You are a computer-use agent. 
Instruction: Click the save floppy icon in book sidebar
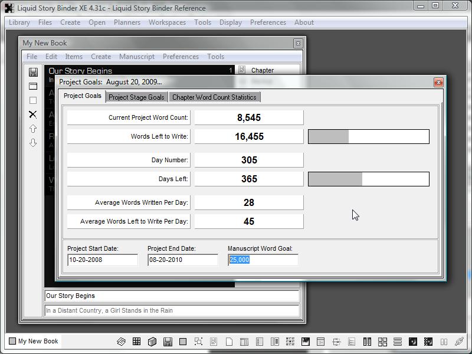pos(33,72)
